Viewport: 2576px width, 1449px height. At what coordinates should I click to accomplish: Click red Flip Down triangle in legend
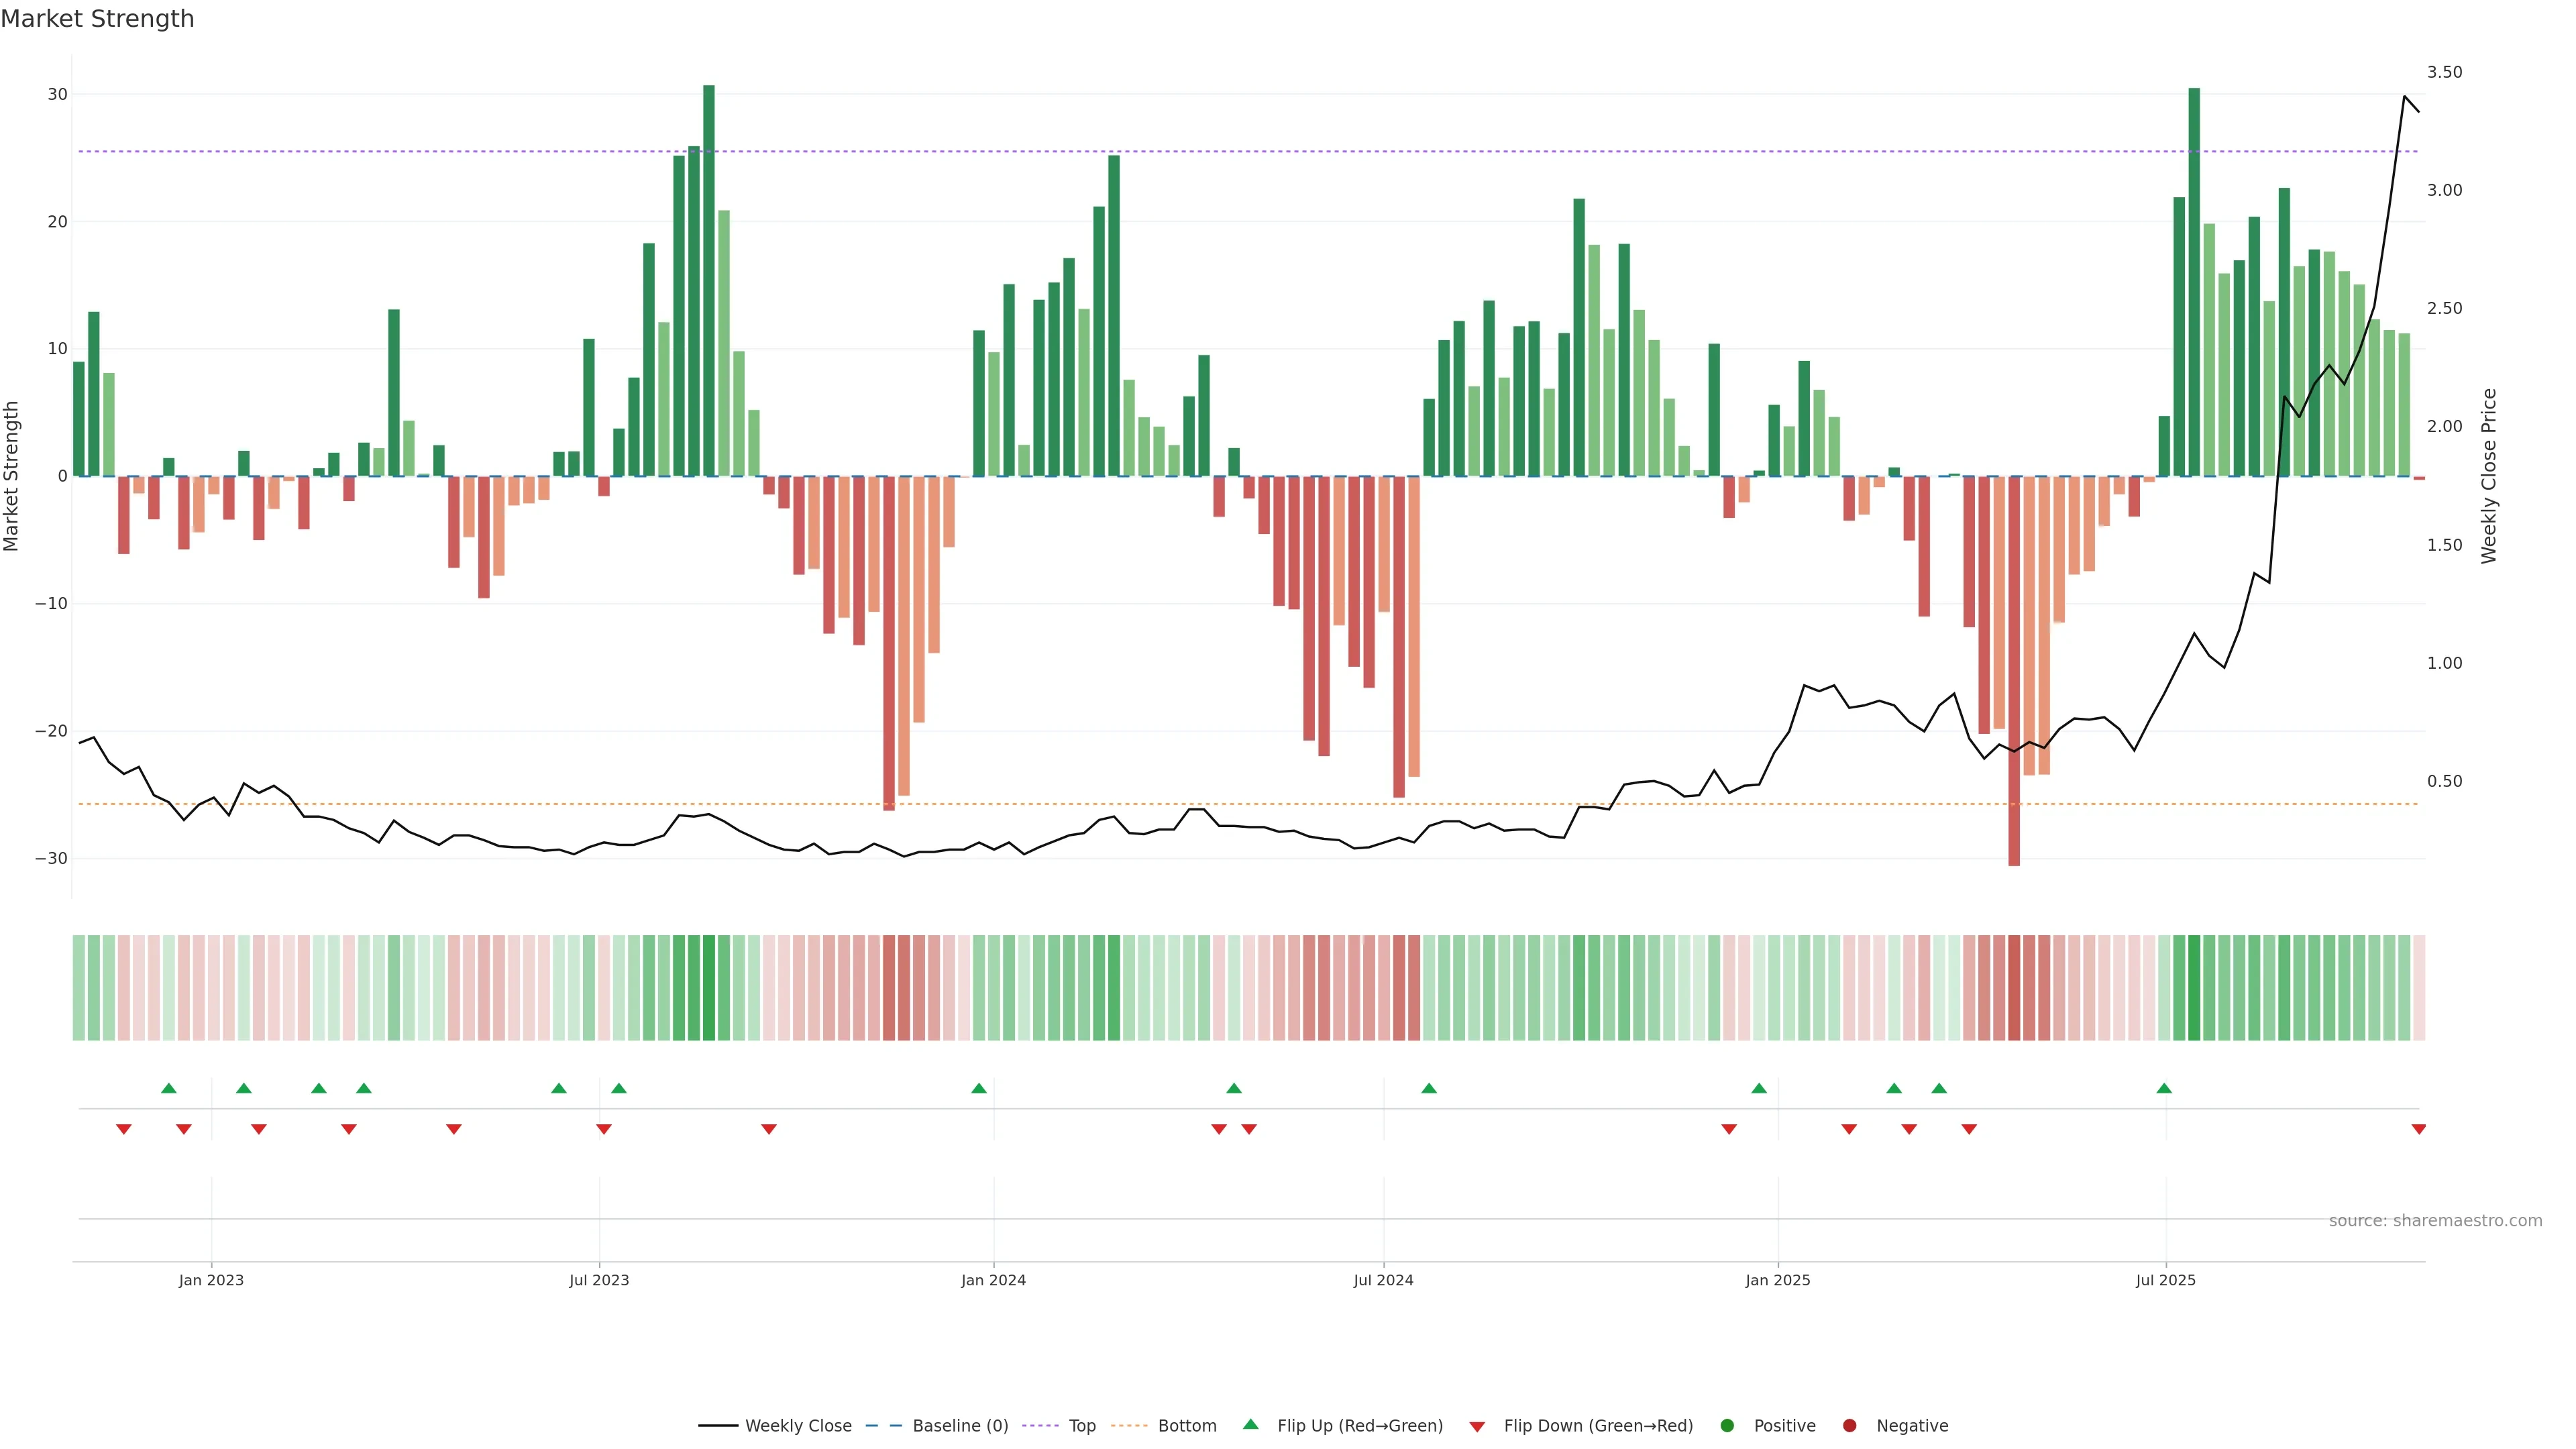coord(1477,1427)
